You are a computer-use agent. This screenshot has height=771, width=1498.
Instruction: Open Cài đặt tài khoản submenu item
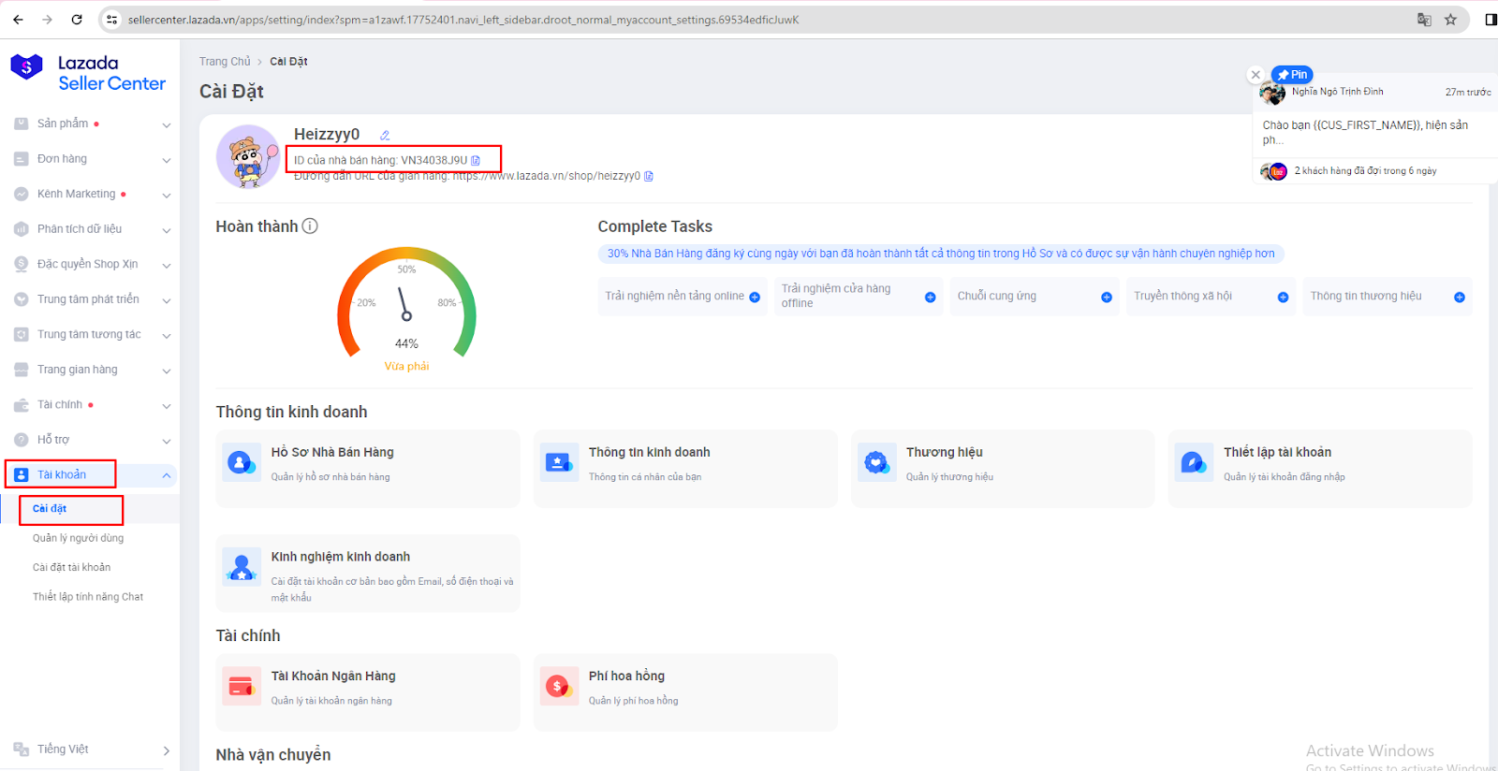pos(71,567)
